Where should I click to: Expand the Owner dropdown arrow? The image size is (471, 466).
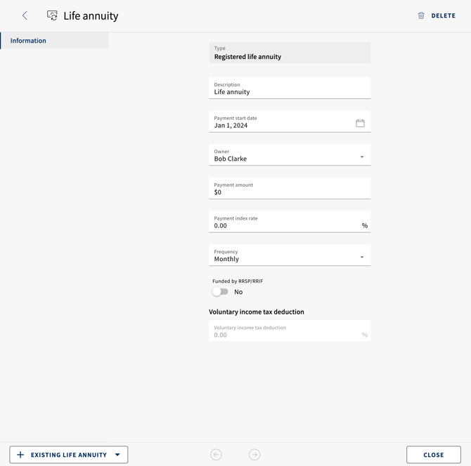362,157
